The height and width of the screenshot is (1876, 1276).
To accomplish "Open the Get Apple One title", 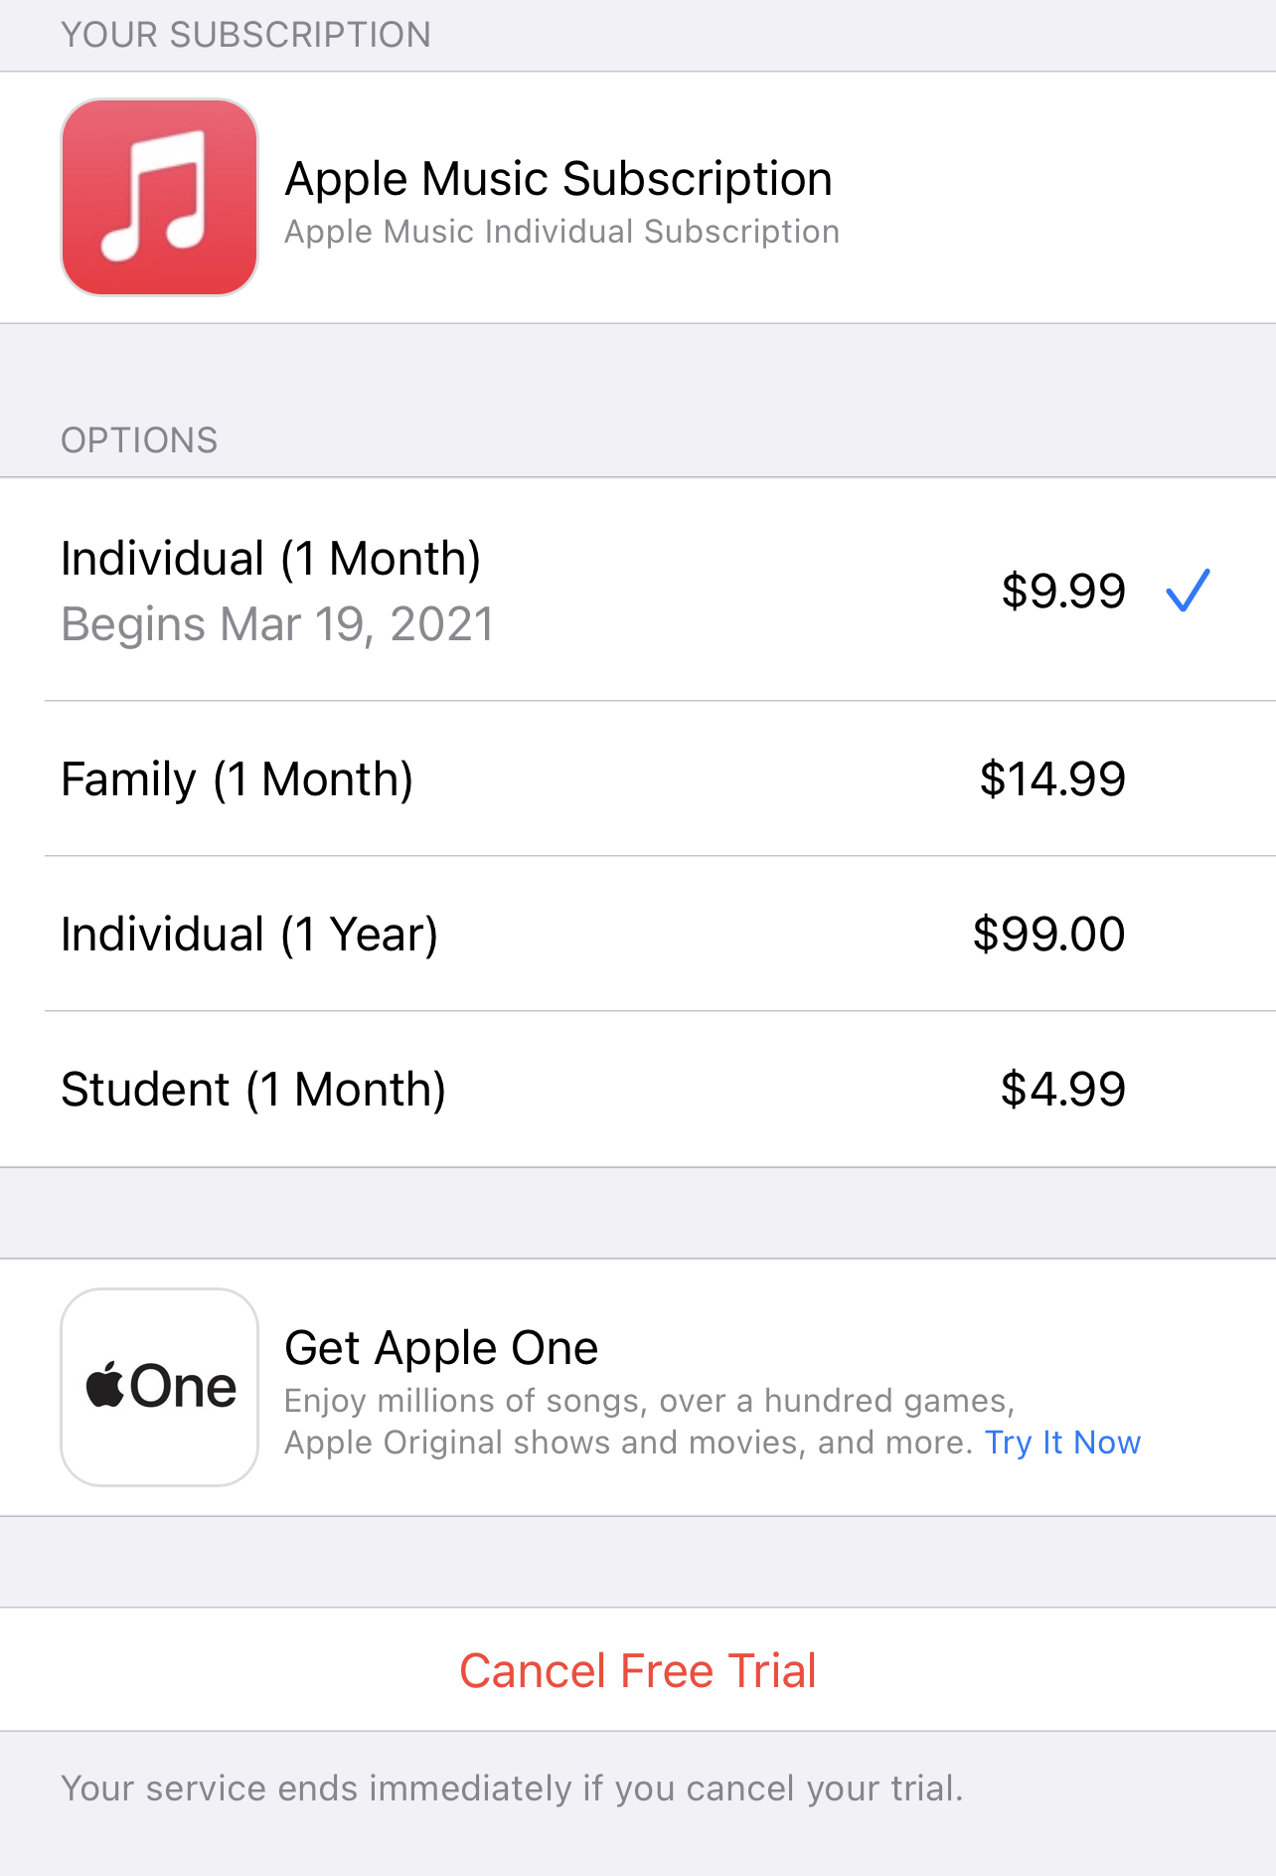I will point(441,1348).
